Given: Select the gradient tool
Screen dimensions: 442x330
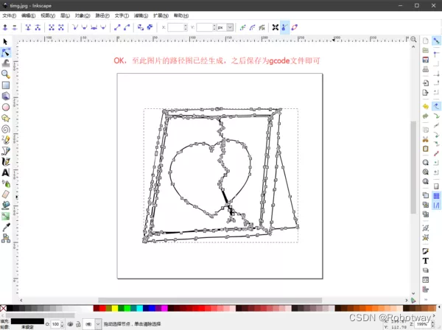Looking at the screenshot, I should tap(6, 216).
